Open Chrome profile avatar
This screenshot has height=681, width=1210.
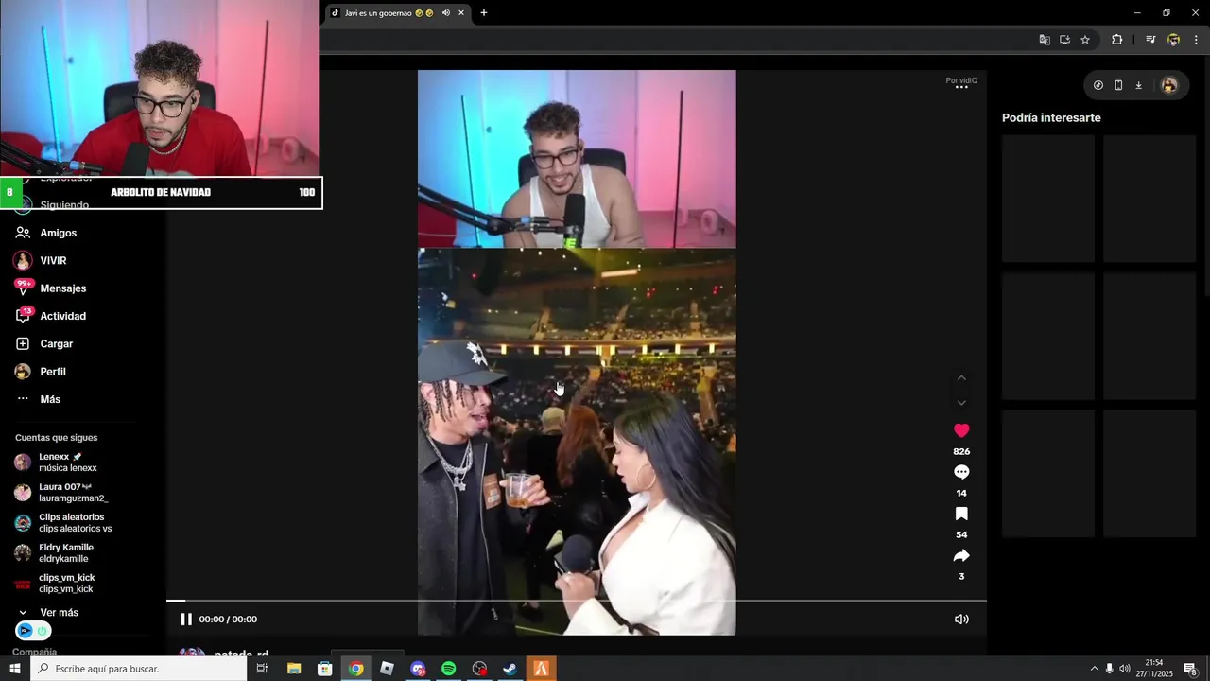tap(1173, 40)
